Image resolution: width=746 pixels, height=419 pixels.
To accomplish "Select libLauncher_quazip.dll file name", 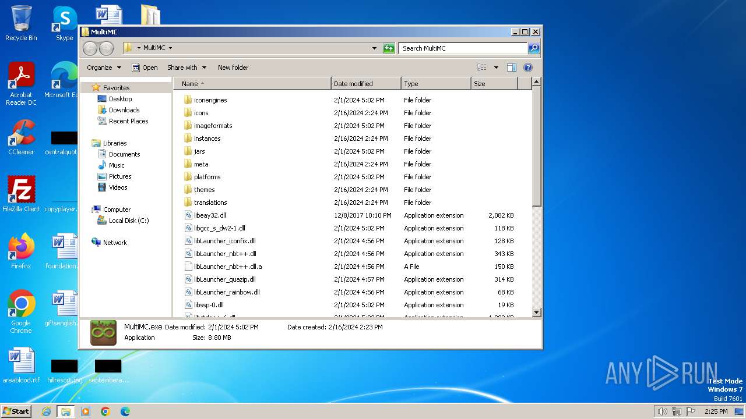I will click(x=224, y=279).
